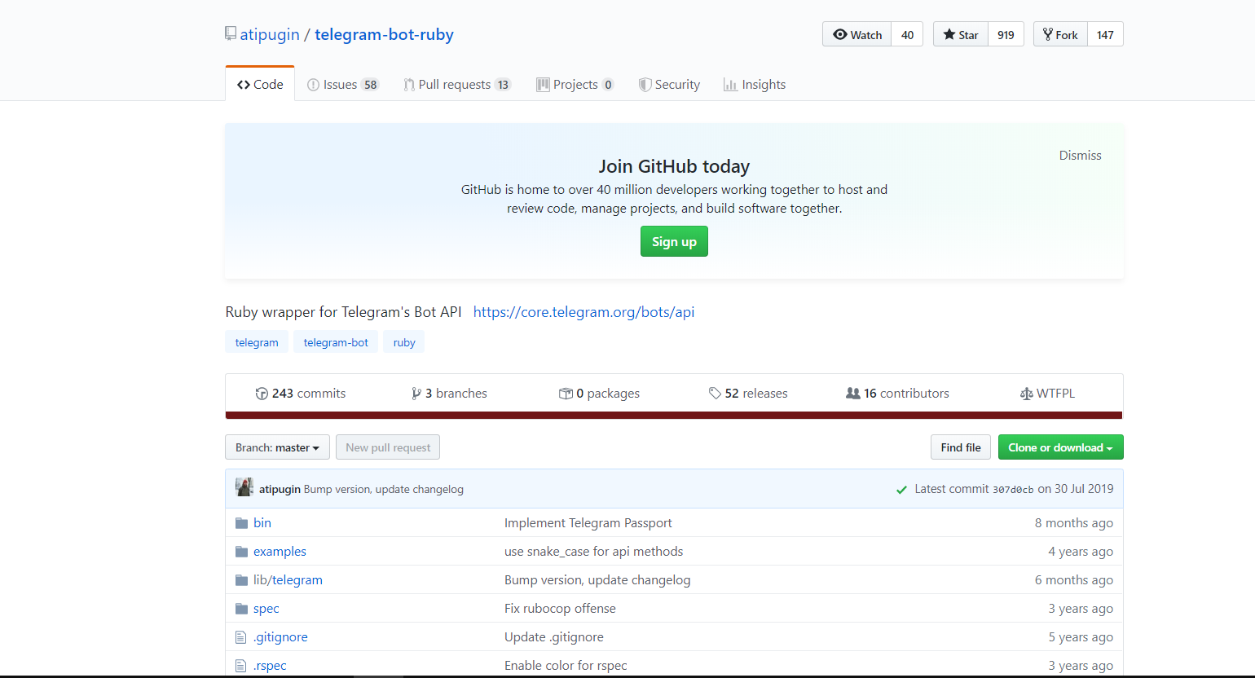Screen dimensions: 1255x678
Task: Star the telegram-bot-ruby repository
Action: pyautogui.click(x=961, y=34)
